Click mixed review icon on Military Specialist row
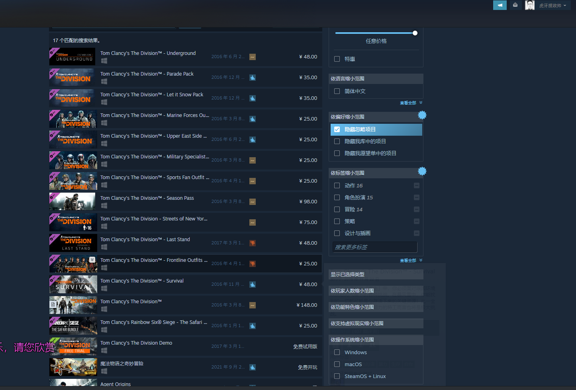Viewport: 576px width, 390px height. click(x=253, y=160)
